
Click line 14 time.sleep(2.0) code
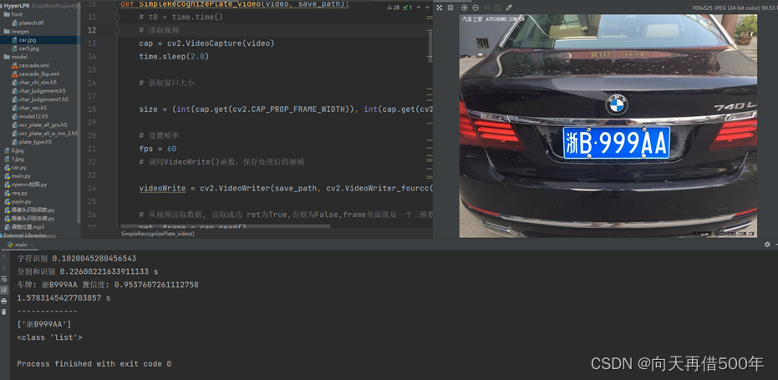pos(174,57)
